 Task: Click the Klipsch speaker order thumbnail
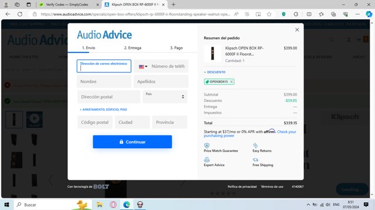pos(212,53)
